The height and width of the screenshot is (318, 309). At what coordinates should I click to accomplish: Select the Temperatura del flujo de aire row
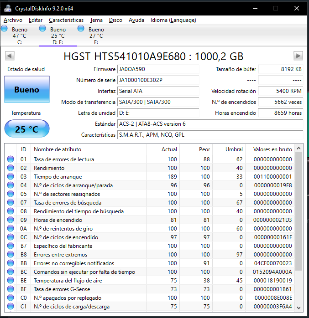pos(150,280)
